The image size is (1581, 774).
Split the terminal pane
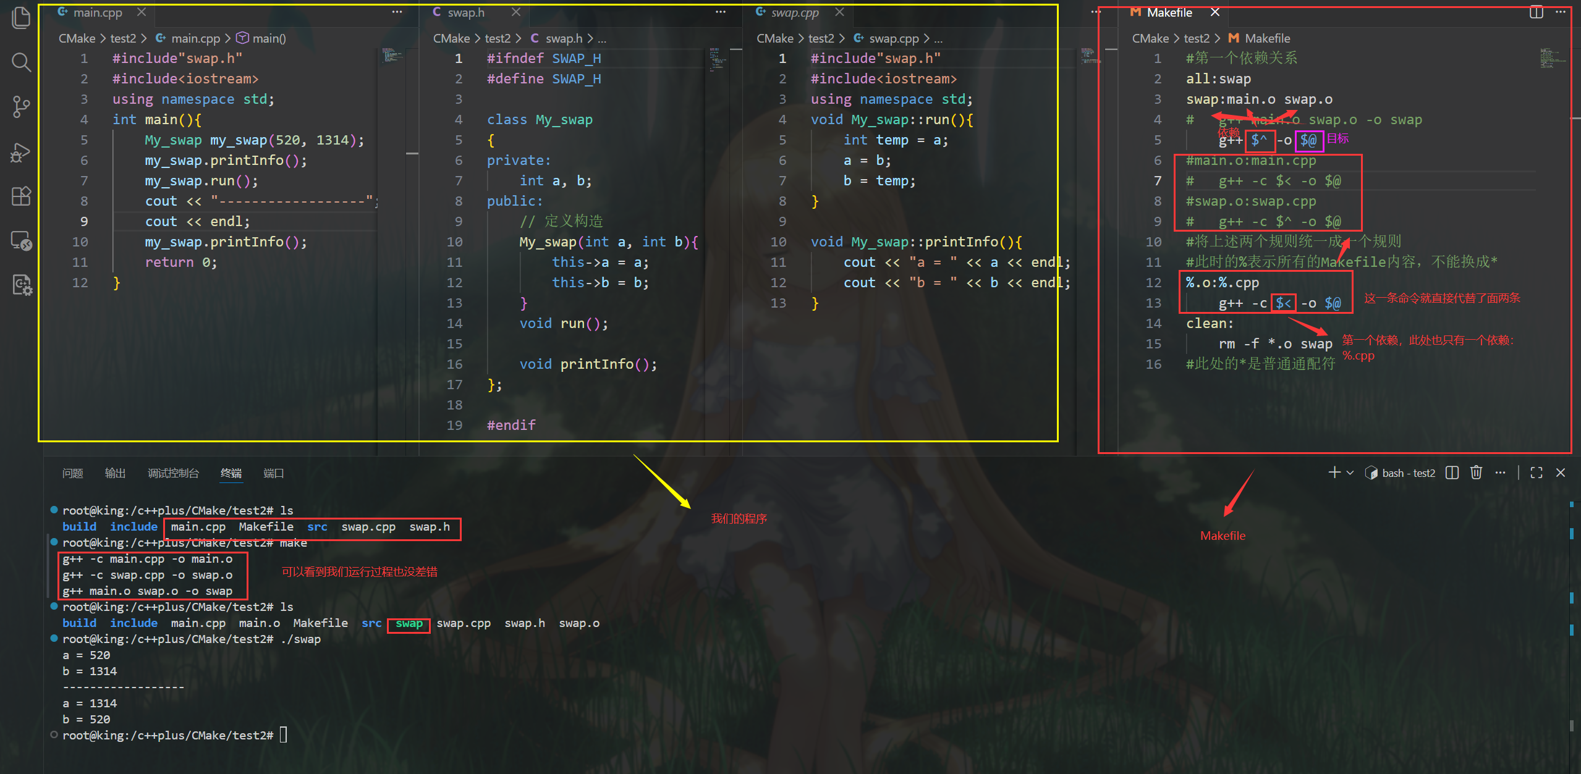click(1452, 473)
